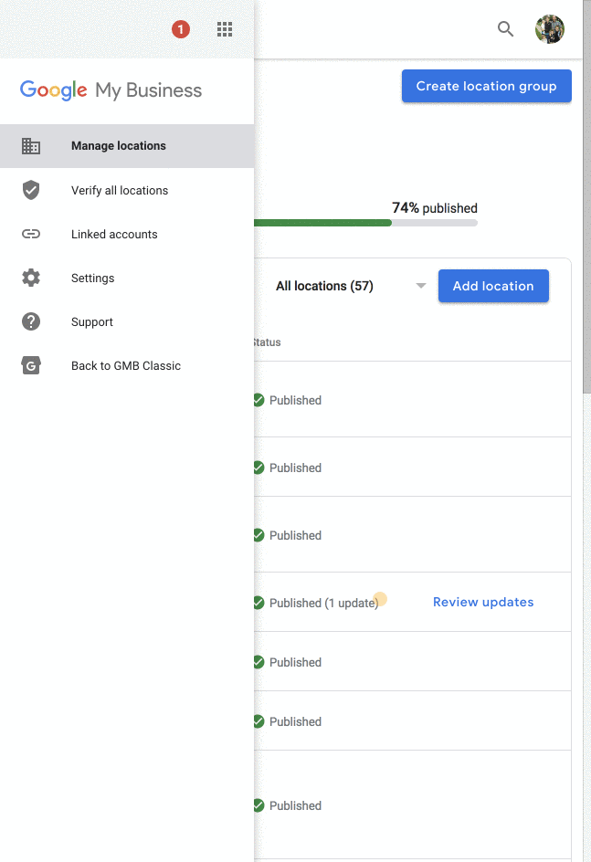Open Review updates link
This screenshot has height=862, width=591.
point(483,602)
